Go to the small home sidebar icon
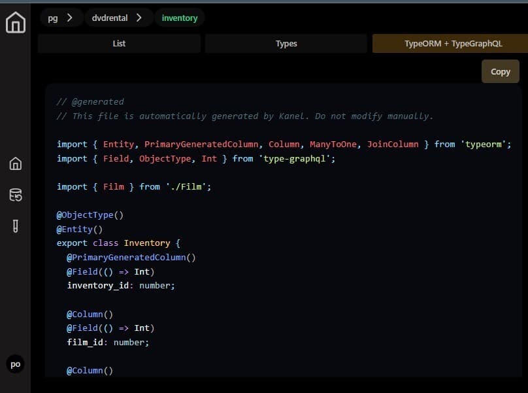This screenshot has width=528, height=393. pos(16,164)
